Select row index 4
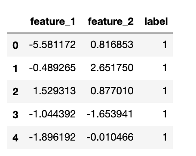This screenshot has height=156, width=196. 15,138
